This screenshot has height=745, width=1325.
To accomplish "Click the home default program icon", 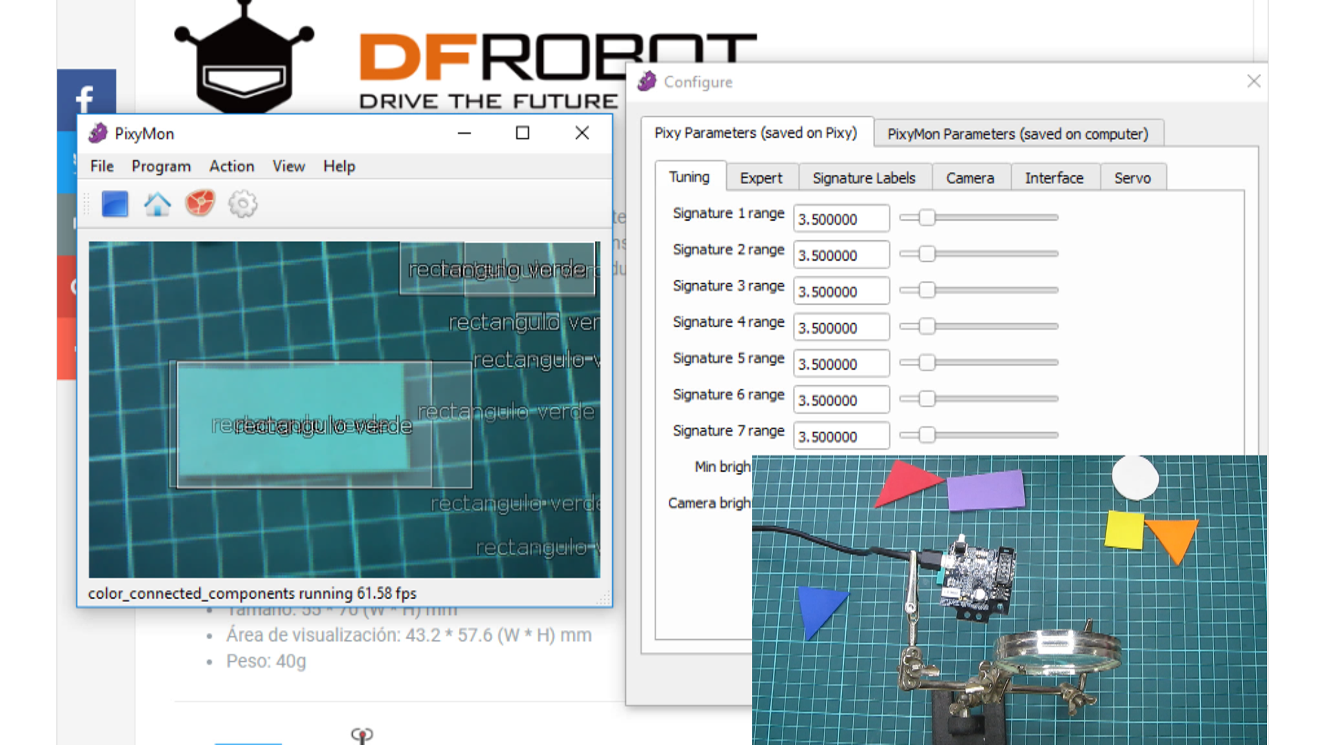I will (157, 204).
